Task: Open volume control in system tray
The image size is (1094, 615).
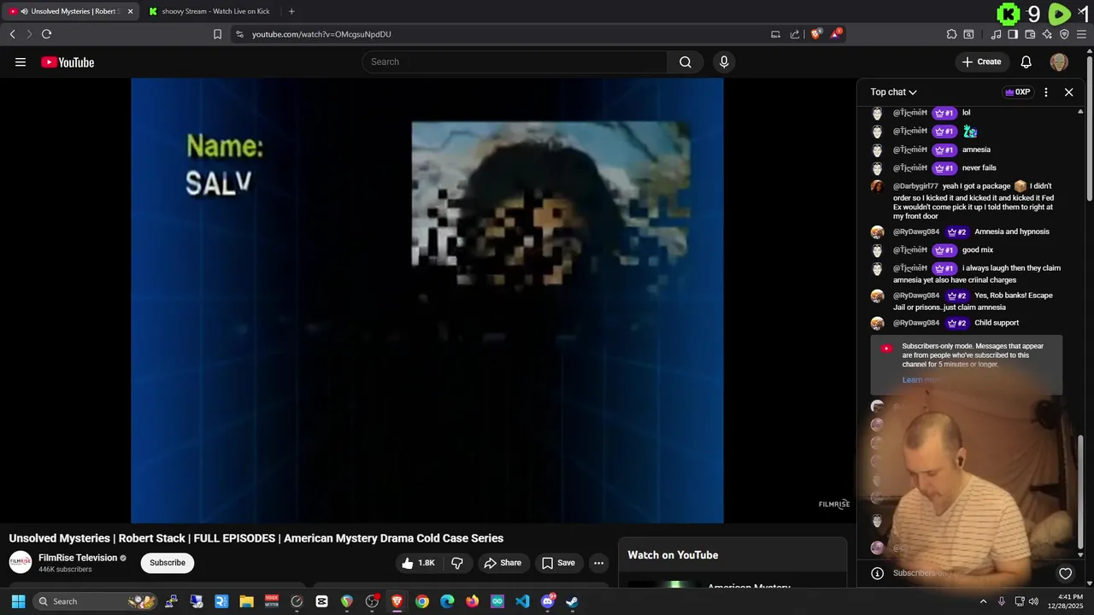Action: [x=1034, y=601]
